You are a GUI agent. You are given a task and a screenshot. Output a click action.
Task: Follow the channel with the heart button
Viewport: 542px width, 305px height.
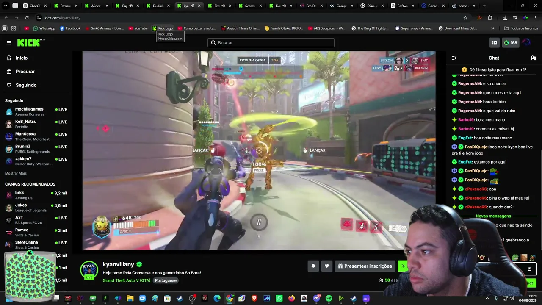click(327, 266)
